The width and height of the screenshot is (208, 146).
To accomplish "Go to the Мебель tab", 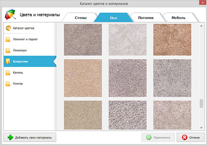I will 178,18.
